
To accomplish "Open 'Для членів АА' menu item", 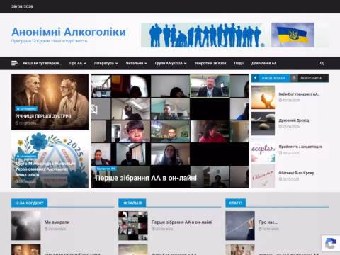I will point(264,63).
